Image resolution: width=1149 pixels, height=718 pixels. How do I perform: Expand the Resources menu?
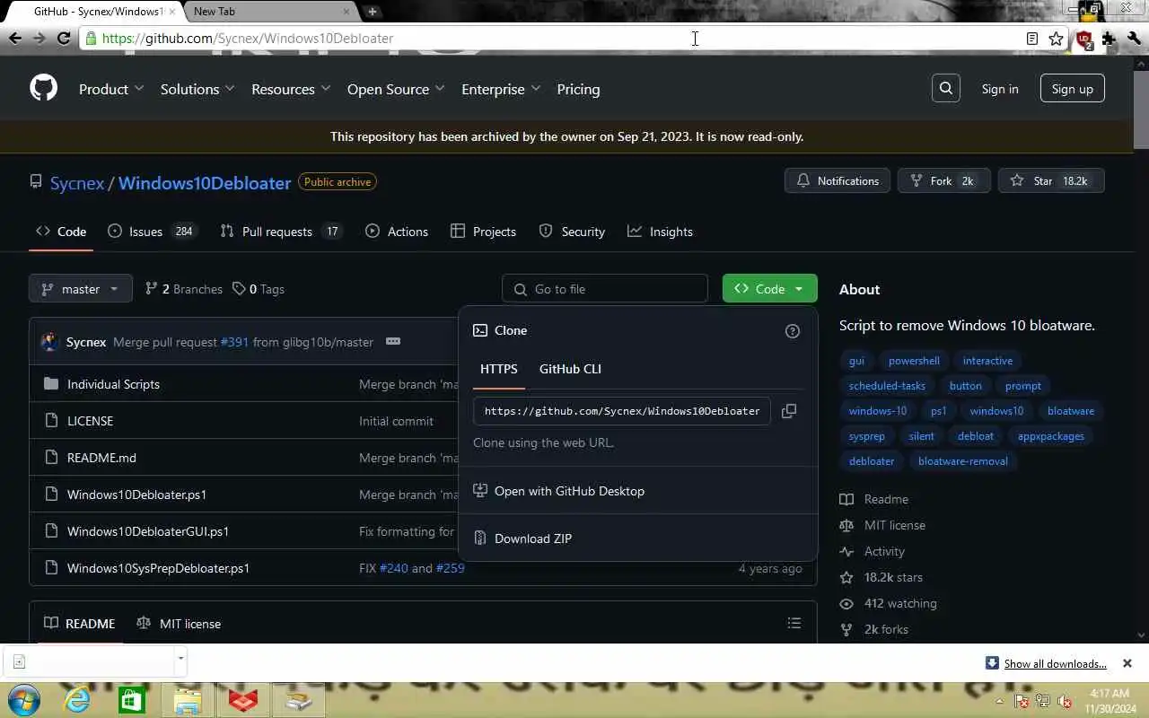coord(291,89)
